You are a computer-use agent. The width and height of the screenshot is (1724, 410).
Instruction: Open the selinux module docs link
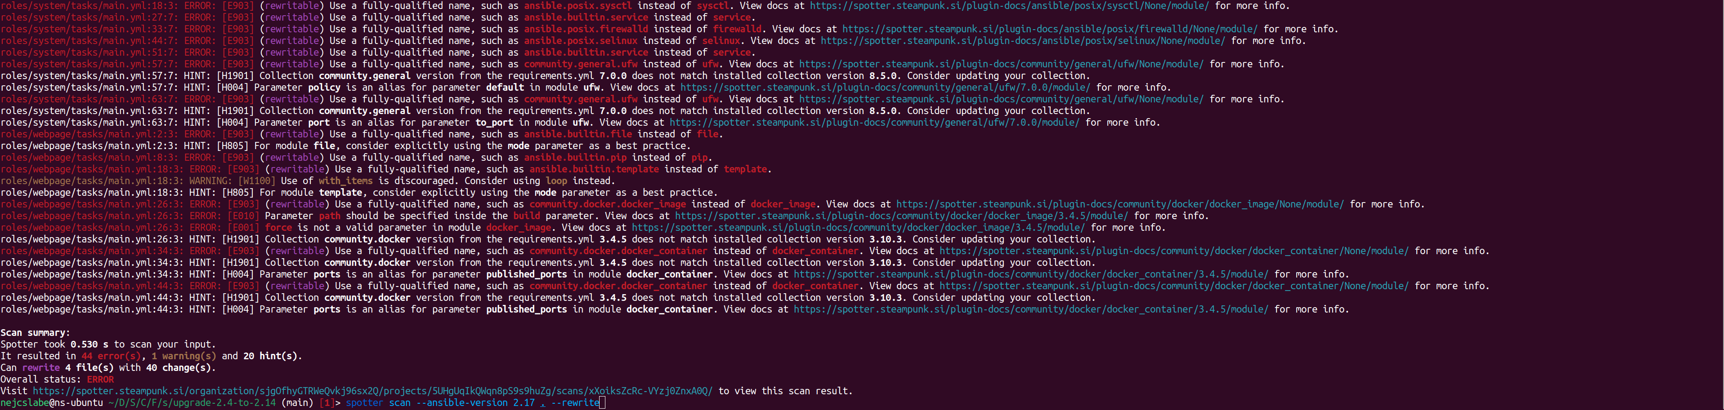point(1023,41)
